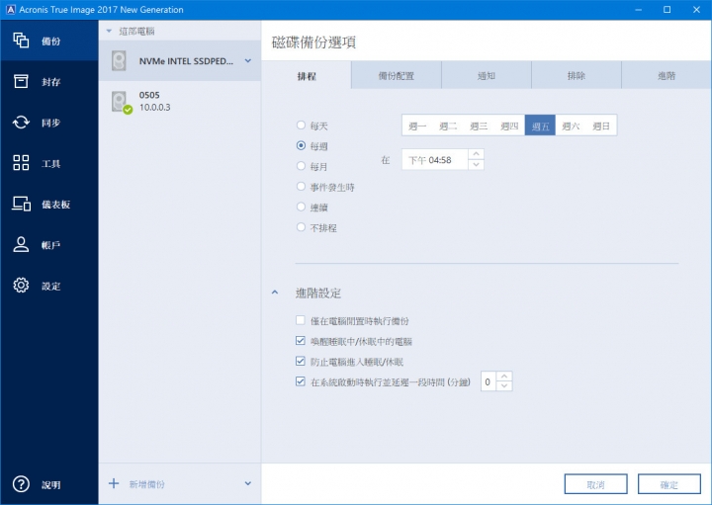712x505 pixels.
Task: Open the 工具 (Tools) sidebar icon
Action: click(x=21, y=162)
